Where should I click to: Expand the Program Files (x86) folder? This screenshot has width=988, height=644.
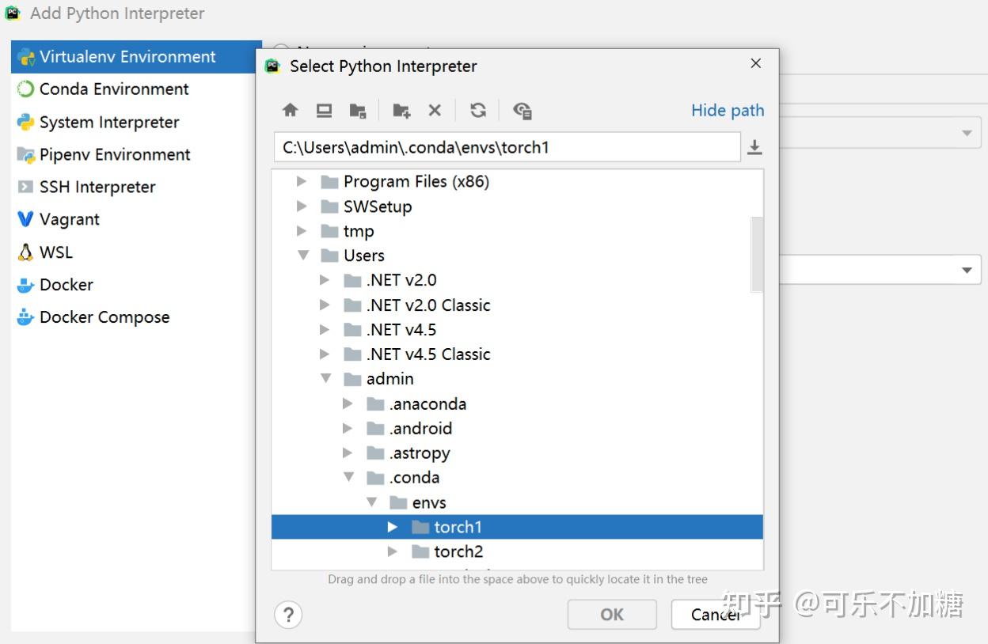pos(302,182)
